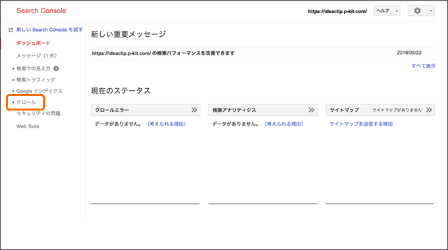The image size is (448, 250).
Task: Open the 検索パフォーマンスを改善できます message
Action: coord(163,53)
